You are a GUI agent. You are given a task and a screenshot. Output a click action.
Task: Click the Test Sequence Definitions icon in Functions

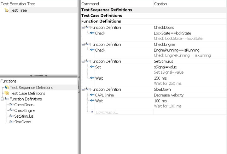(x=7, y=87)
